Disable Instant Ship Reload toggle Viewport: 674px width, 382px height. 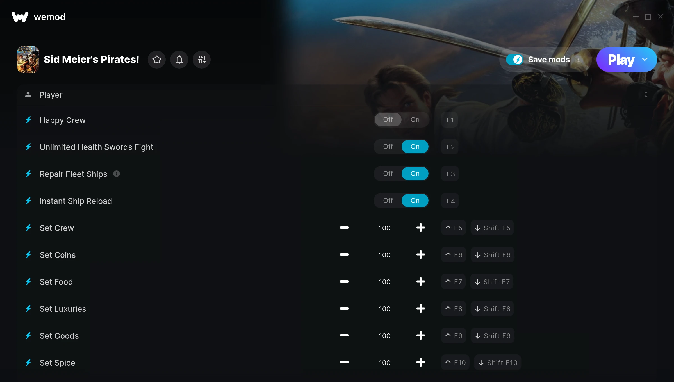tap(388, 201)
